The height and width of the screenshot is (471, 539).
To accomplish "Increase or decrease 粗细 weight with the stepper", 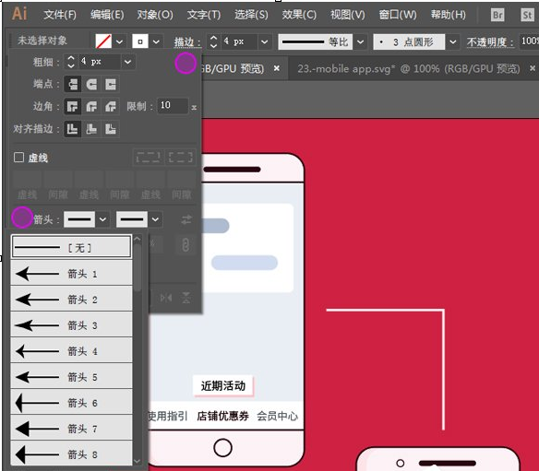I will [x=71, y=62].
